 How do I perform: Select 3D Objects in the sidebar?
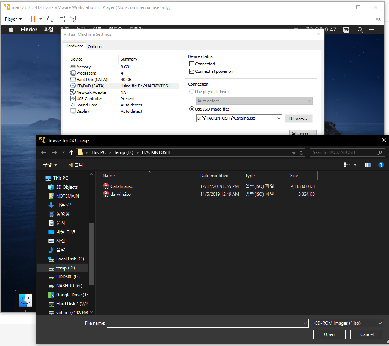tap(63, 187)
